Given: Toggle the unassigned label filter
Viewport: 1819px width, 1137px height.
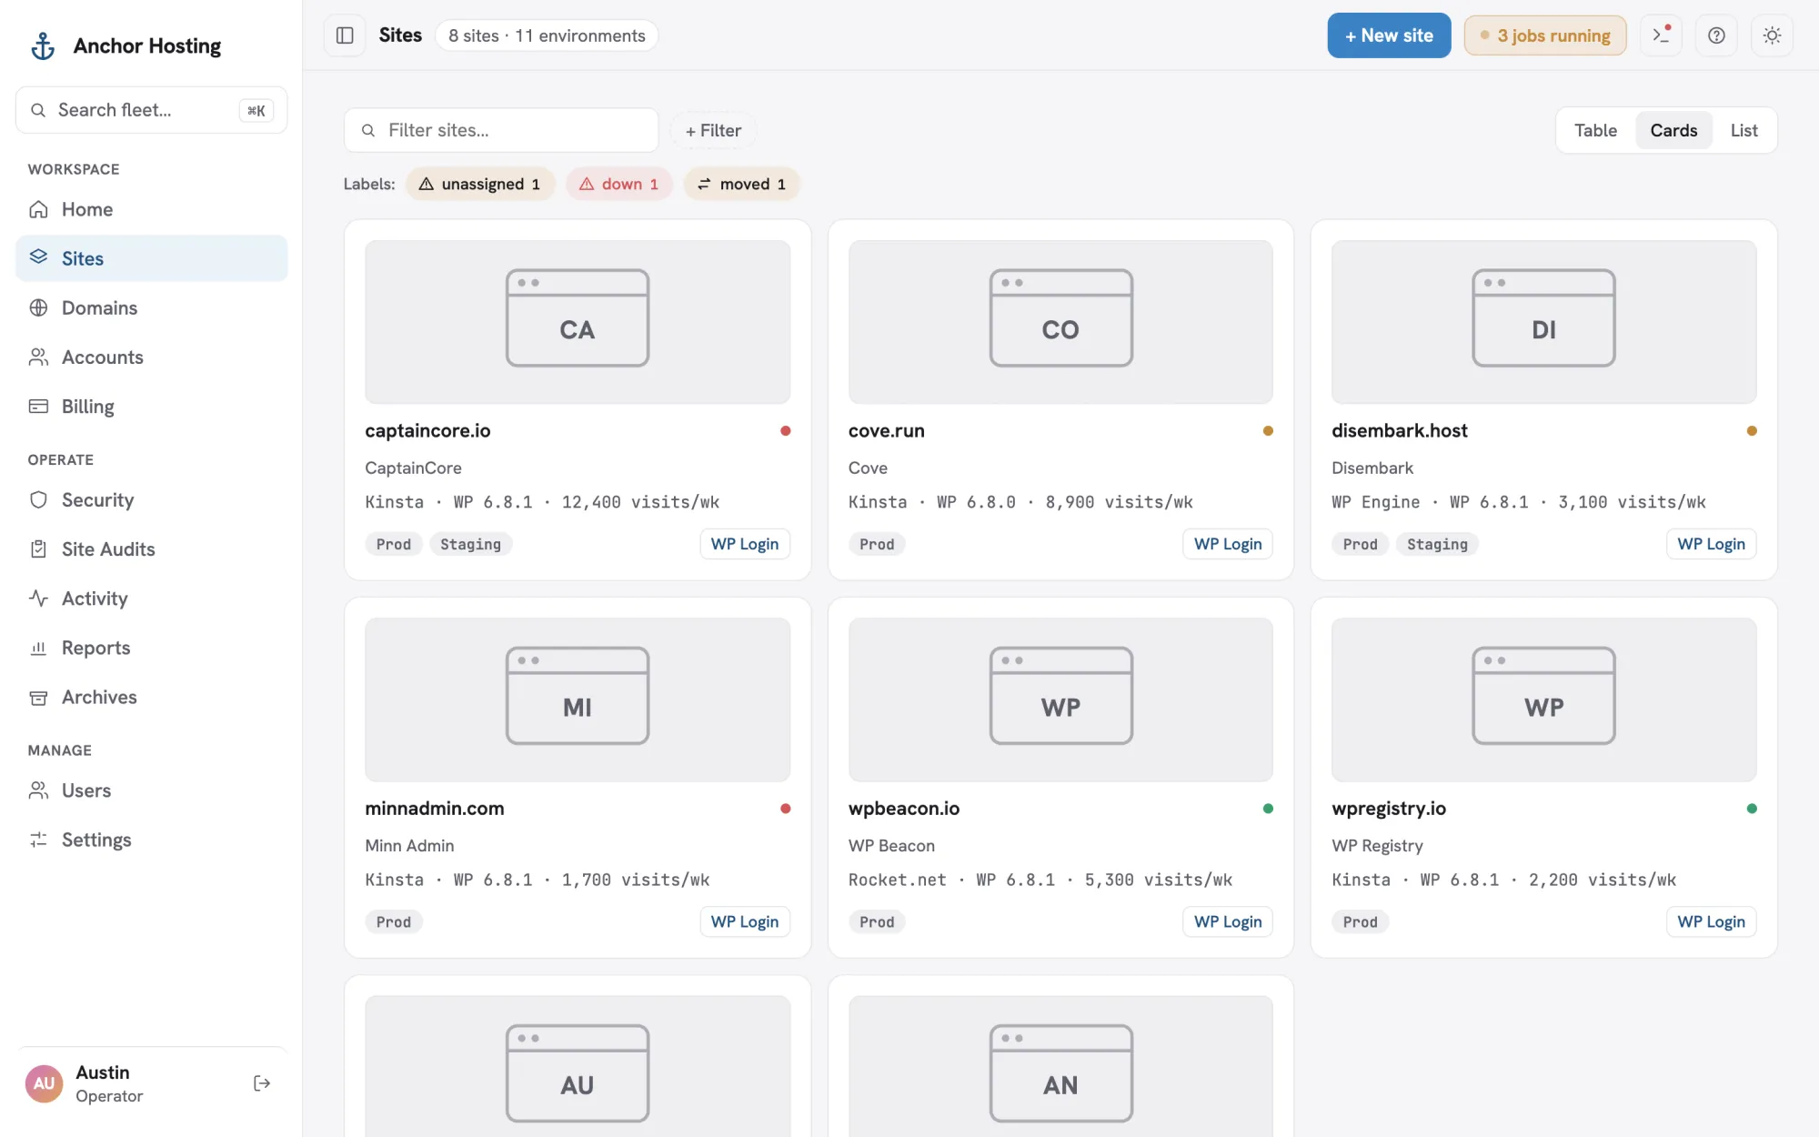Looking at the screenshot, I should tap(479, 184).
